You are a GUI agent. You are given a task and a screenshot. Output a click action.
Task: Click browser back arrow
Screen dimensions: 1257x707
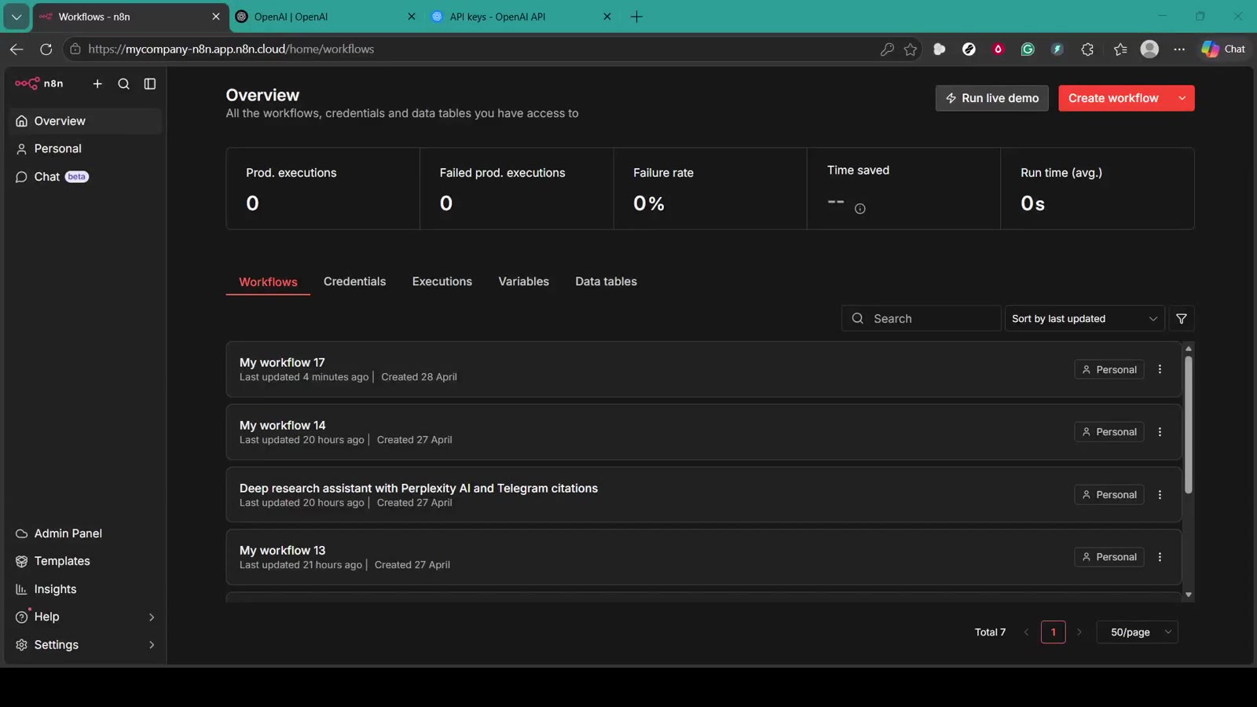click(x=16, y=49)
